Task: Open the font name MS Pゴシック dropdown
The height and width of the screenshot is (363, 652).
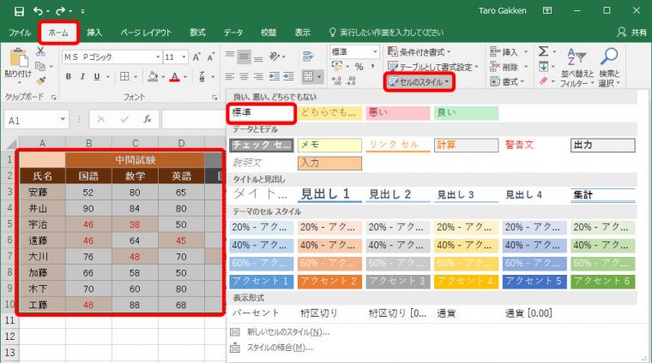Action: (x=158, y=57)
